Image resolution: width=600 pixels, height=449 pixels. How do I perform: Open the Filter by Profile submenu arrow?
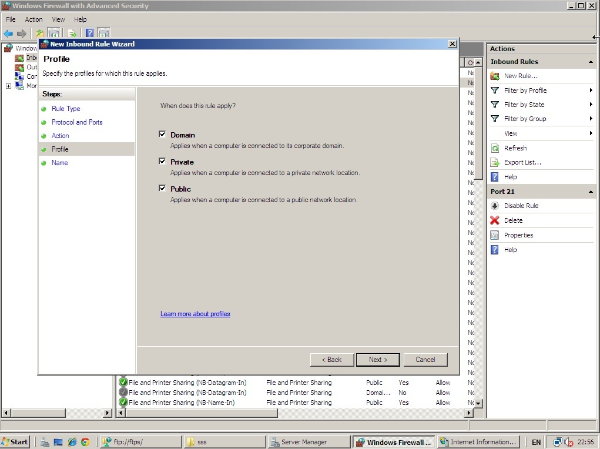pos(591,91)
